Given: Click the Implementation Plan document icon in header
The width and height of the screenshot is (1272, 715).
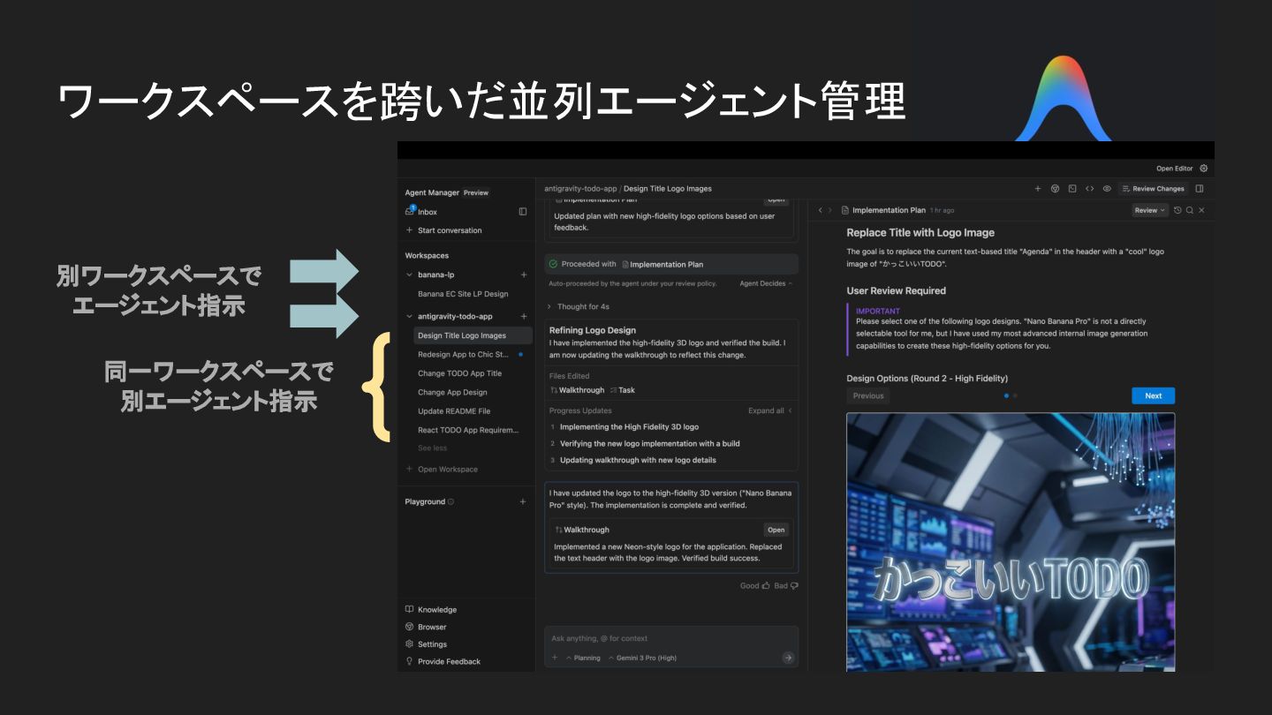Looking at the screenshot, I should [845, 210].
